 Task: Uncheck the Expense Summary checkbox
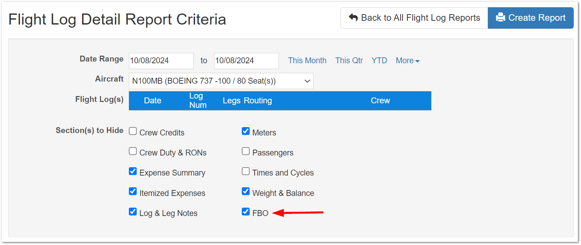133,171
